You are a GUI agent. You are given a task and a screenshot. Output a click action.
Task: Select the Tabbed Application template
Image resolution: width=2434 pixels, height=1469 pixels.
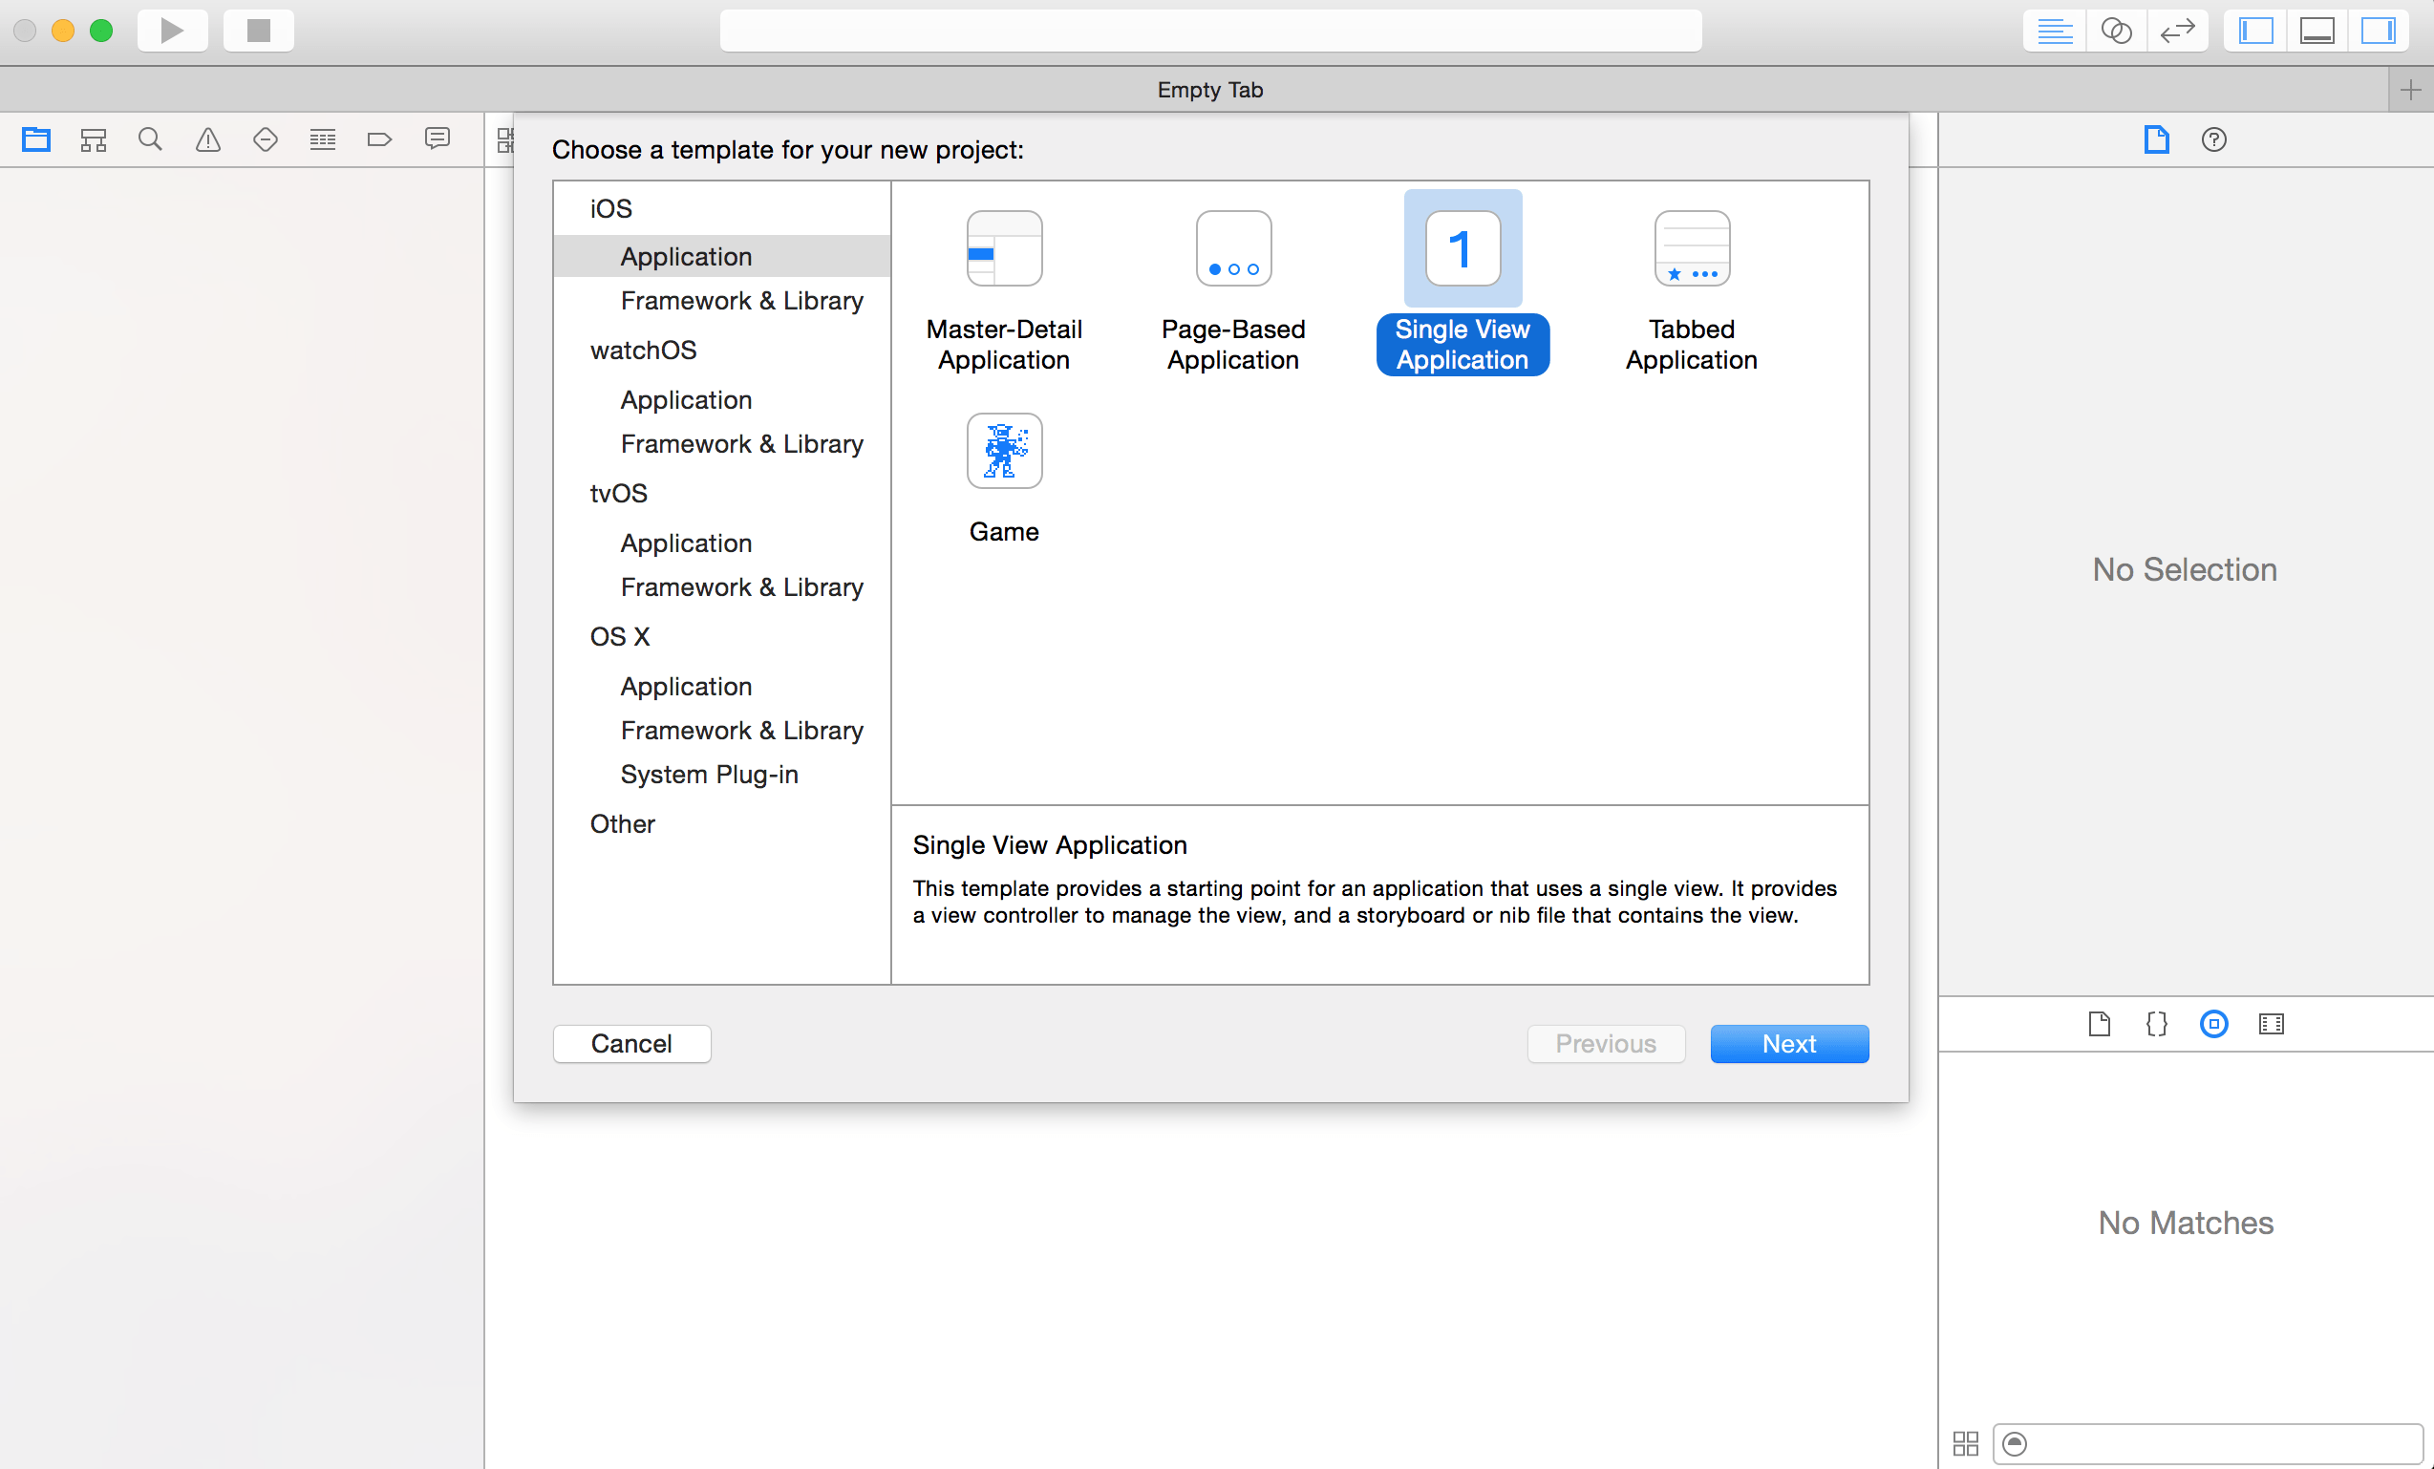coord(1691,290)
